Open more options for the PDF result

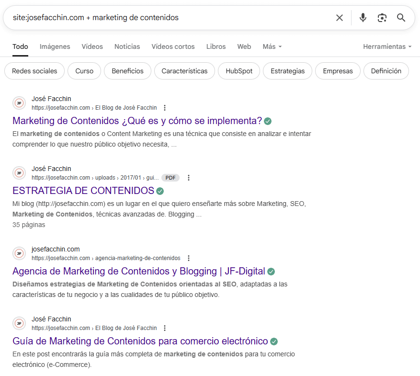(189, 178)
